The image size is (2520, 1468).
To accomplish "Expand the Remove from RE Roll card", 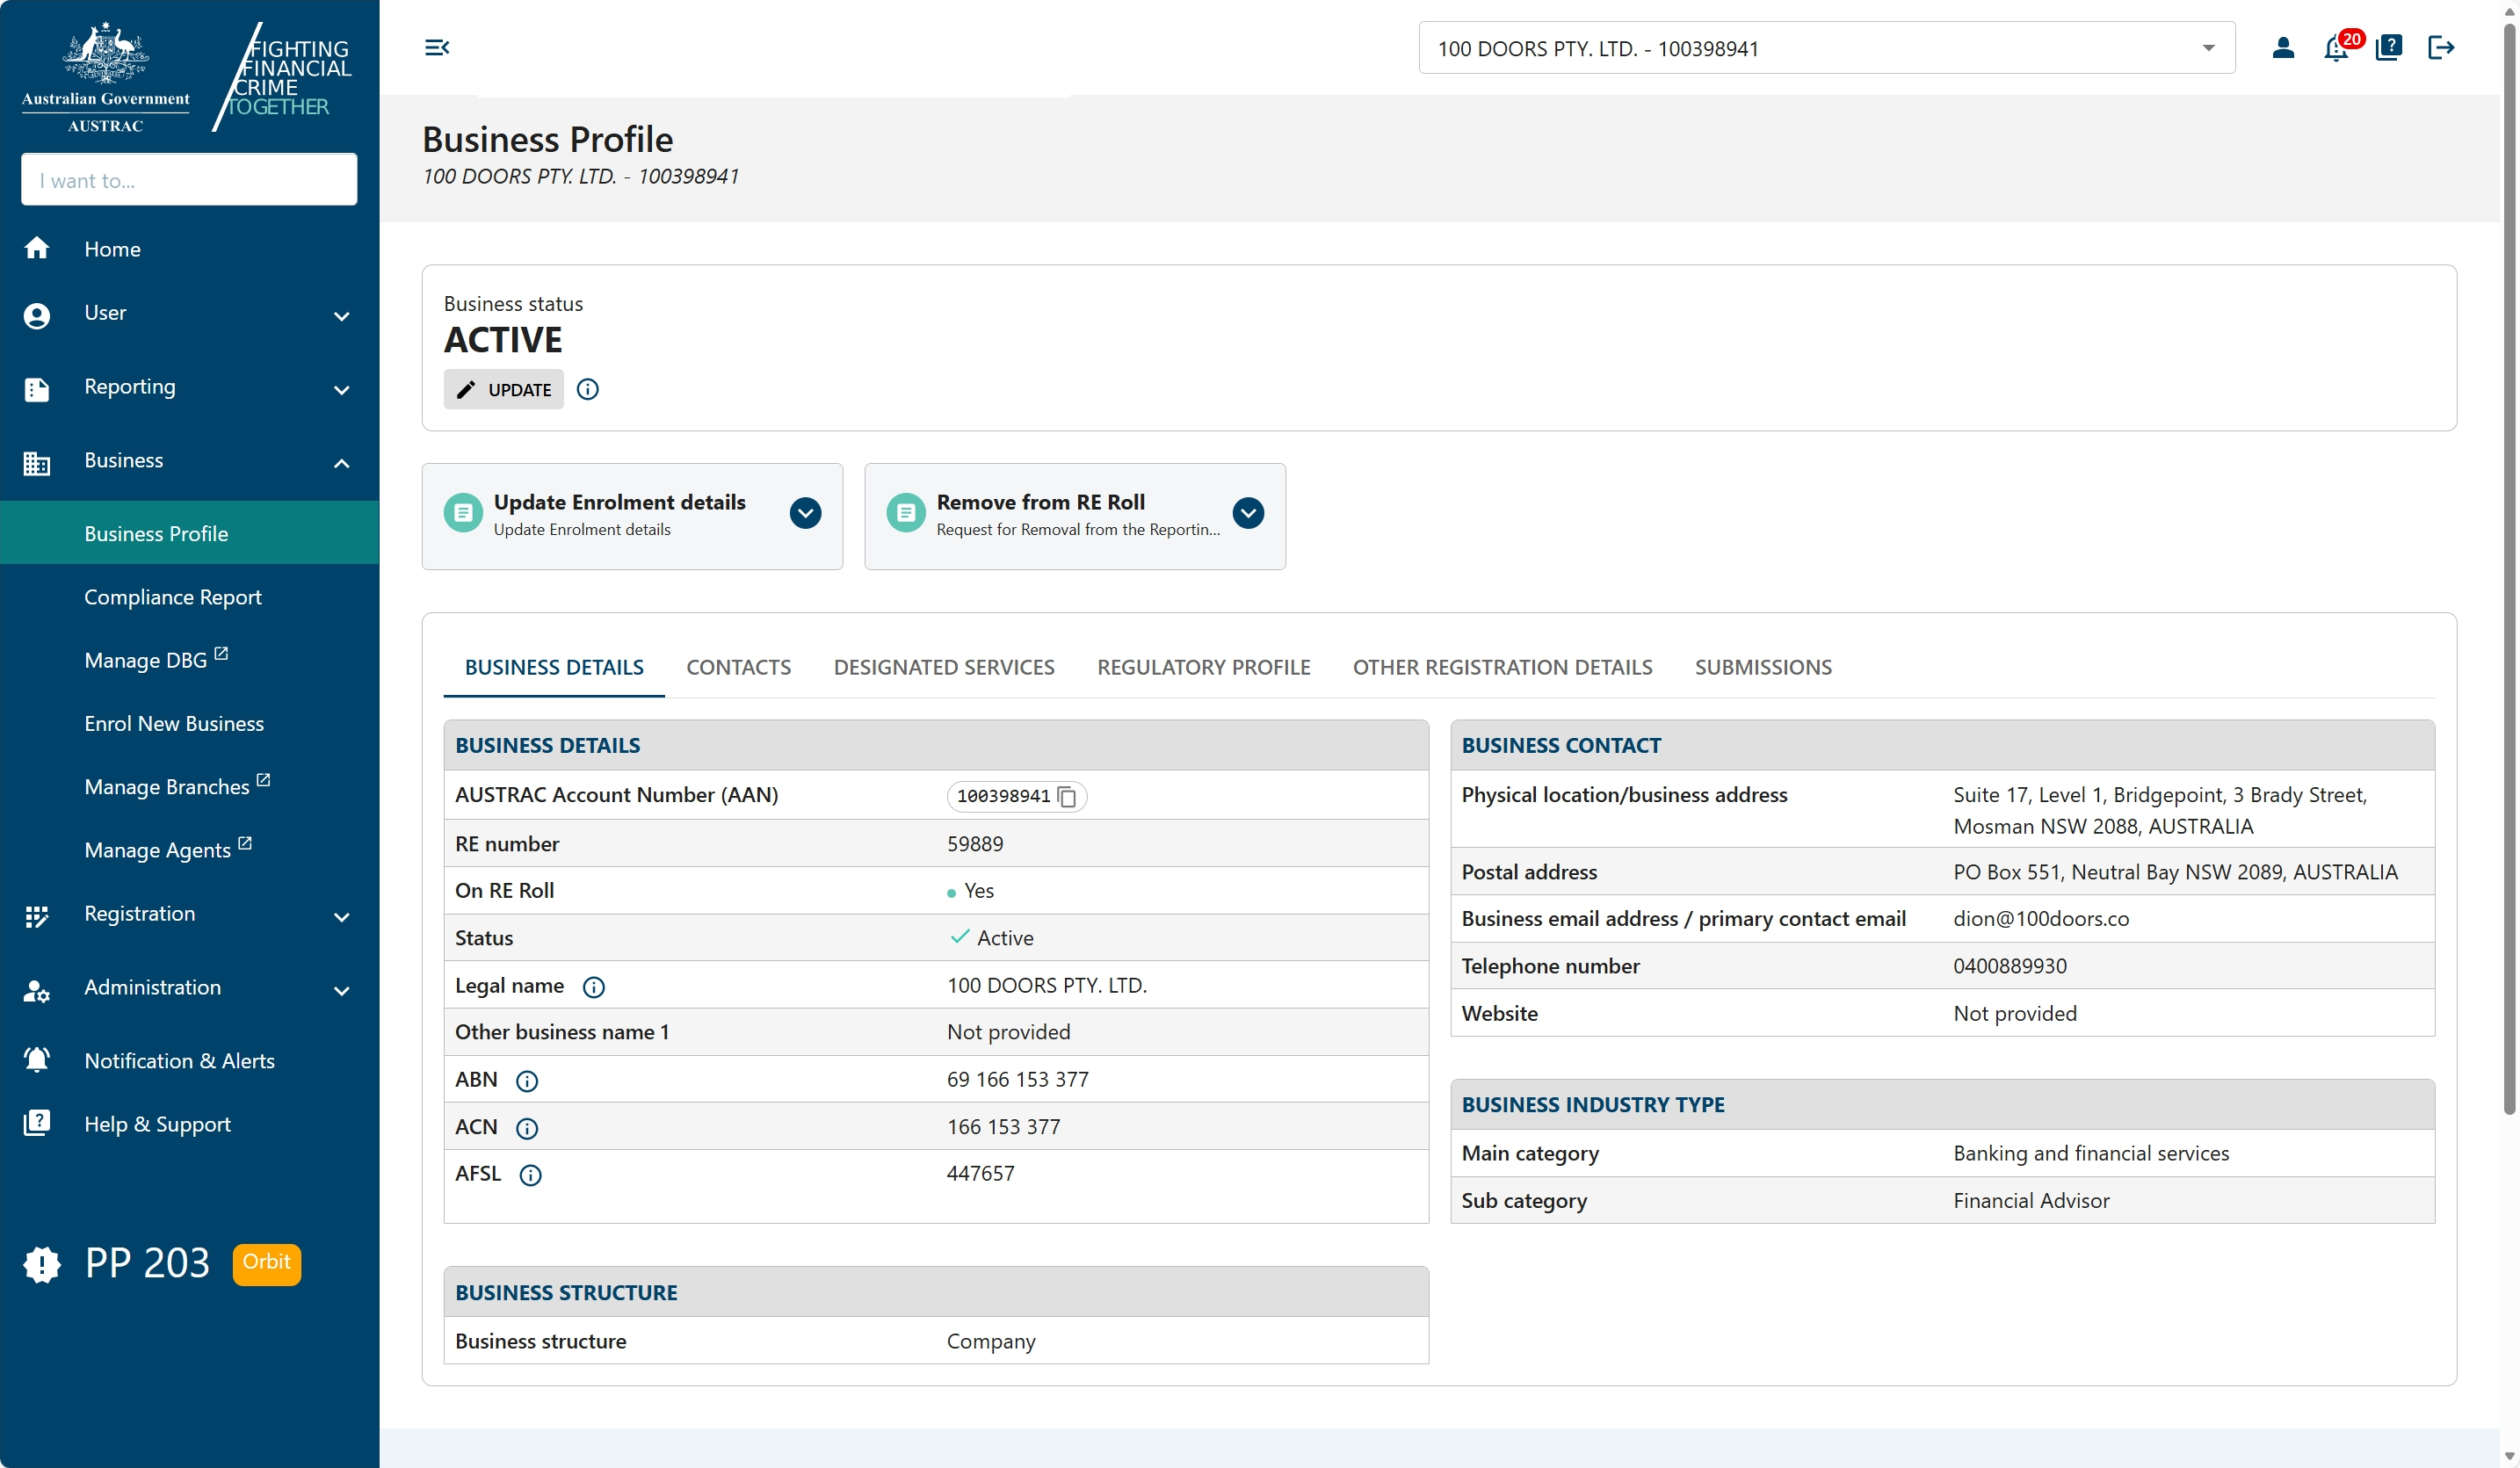I will [1247, 512].
